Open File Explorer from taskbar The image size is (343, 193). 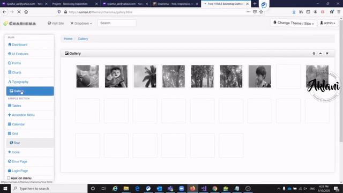click(126, 188)
